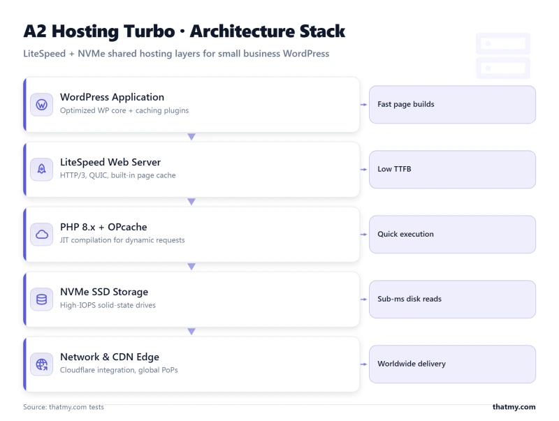The height and width of the screenshot is (421, 559).
Task: Select the 'Fast page builds' box
Action: (x=452, y=104)
